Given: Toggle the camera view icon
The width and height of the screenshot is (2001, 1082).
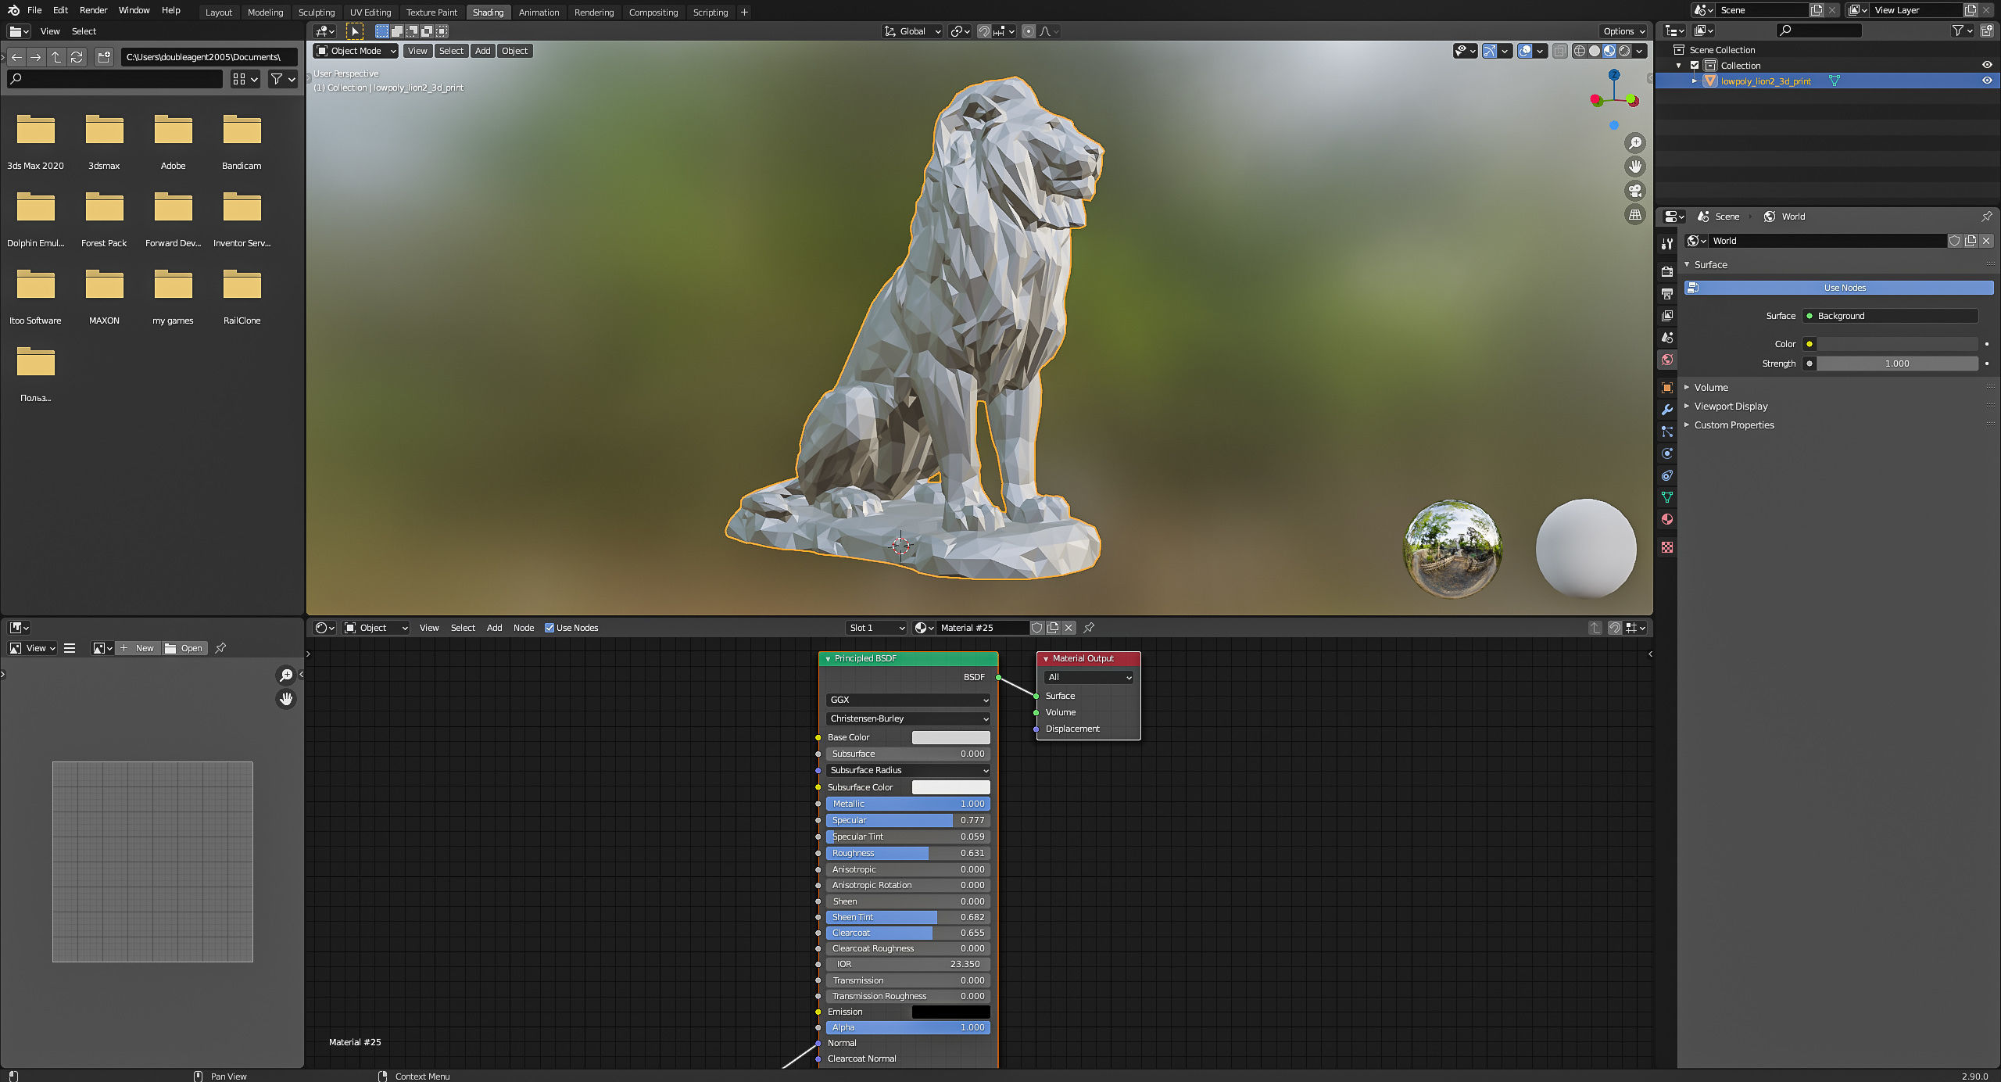Looking at the screenshot, I should (x=1634, y=191).
